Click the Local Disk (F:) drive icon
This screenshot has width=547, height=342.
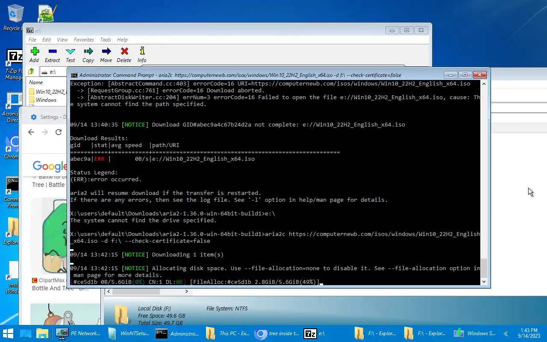(x=121, y=315)
